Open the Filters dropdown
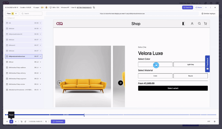 (x=12, y=13)
